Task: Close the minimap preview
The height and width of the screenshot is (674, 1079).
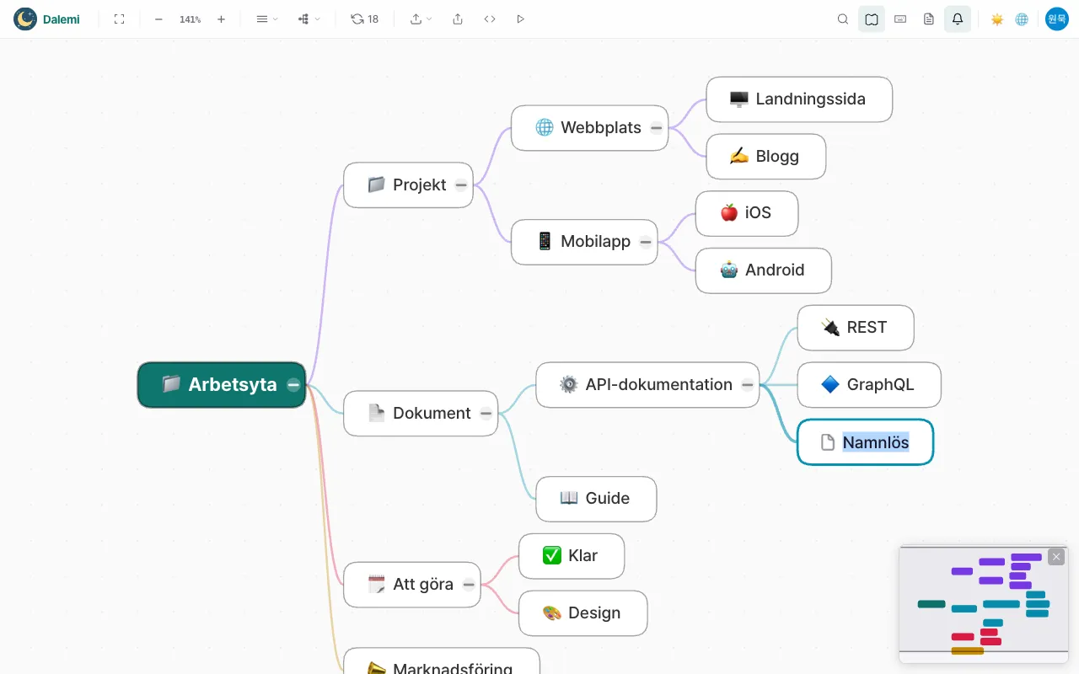Action: [1056, 557]
